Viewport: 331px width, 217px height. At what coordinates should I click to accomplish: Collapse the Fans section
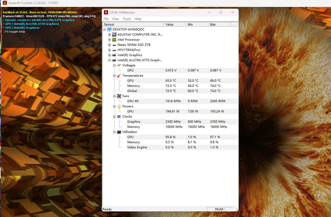[114, 96]
